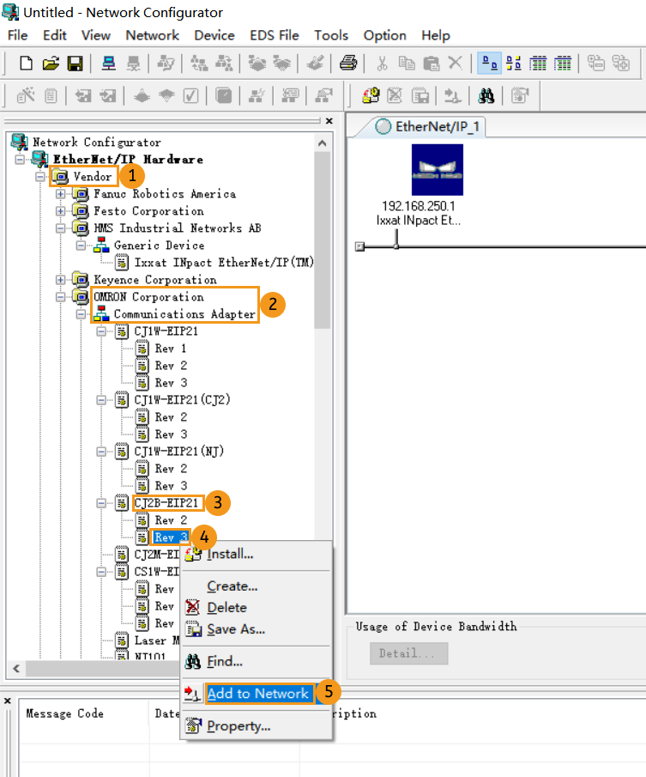
Task: Click the CJ2B-EIP21 device file icon
Action: click(x=122, y=503)
